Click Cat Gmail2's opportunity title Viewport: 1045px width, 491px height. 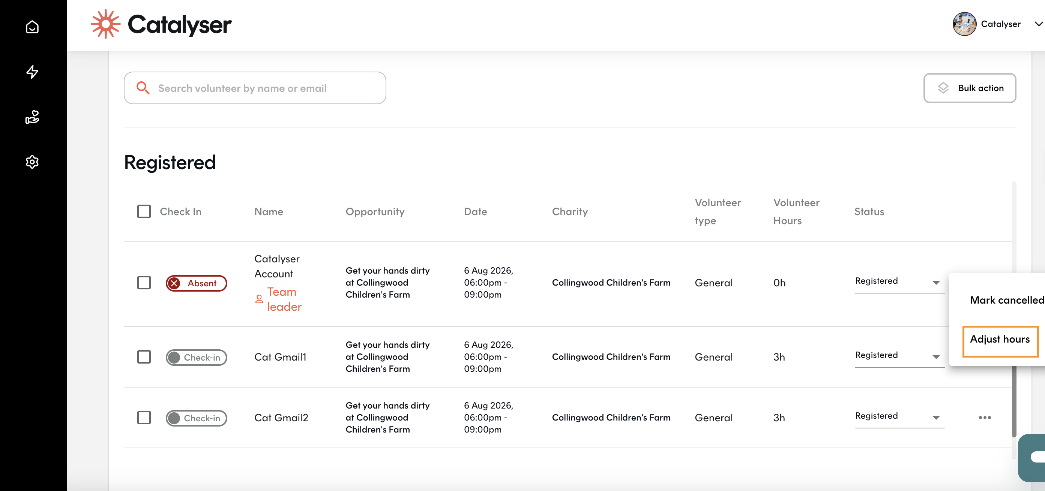click(x=387, y=418)
